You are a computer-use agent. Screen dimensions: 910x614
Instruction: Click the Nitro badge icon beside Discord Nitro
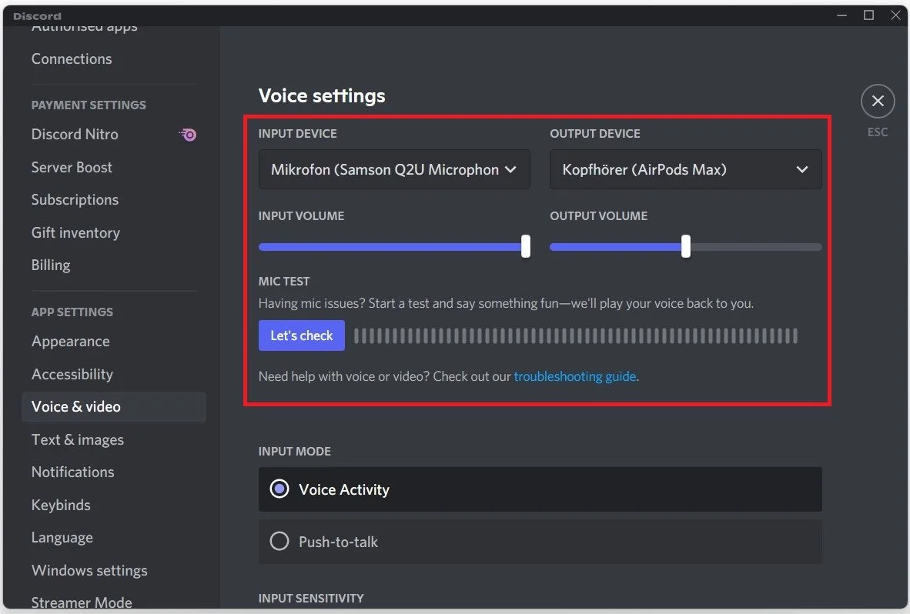pyautogui.click(x=187, y=135)
